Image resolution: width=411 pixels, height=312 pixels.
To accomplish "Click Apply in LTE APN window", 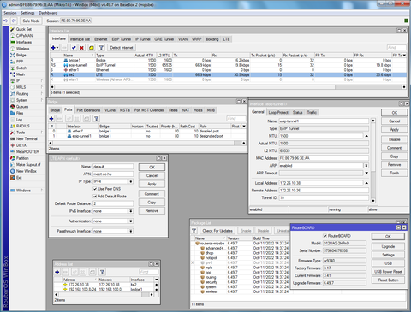I will [152, 184].
